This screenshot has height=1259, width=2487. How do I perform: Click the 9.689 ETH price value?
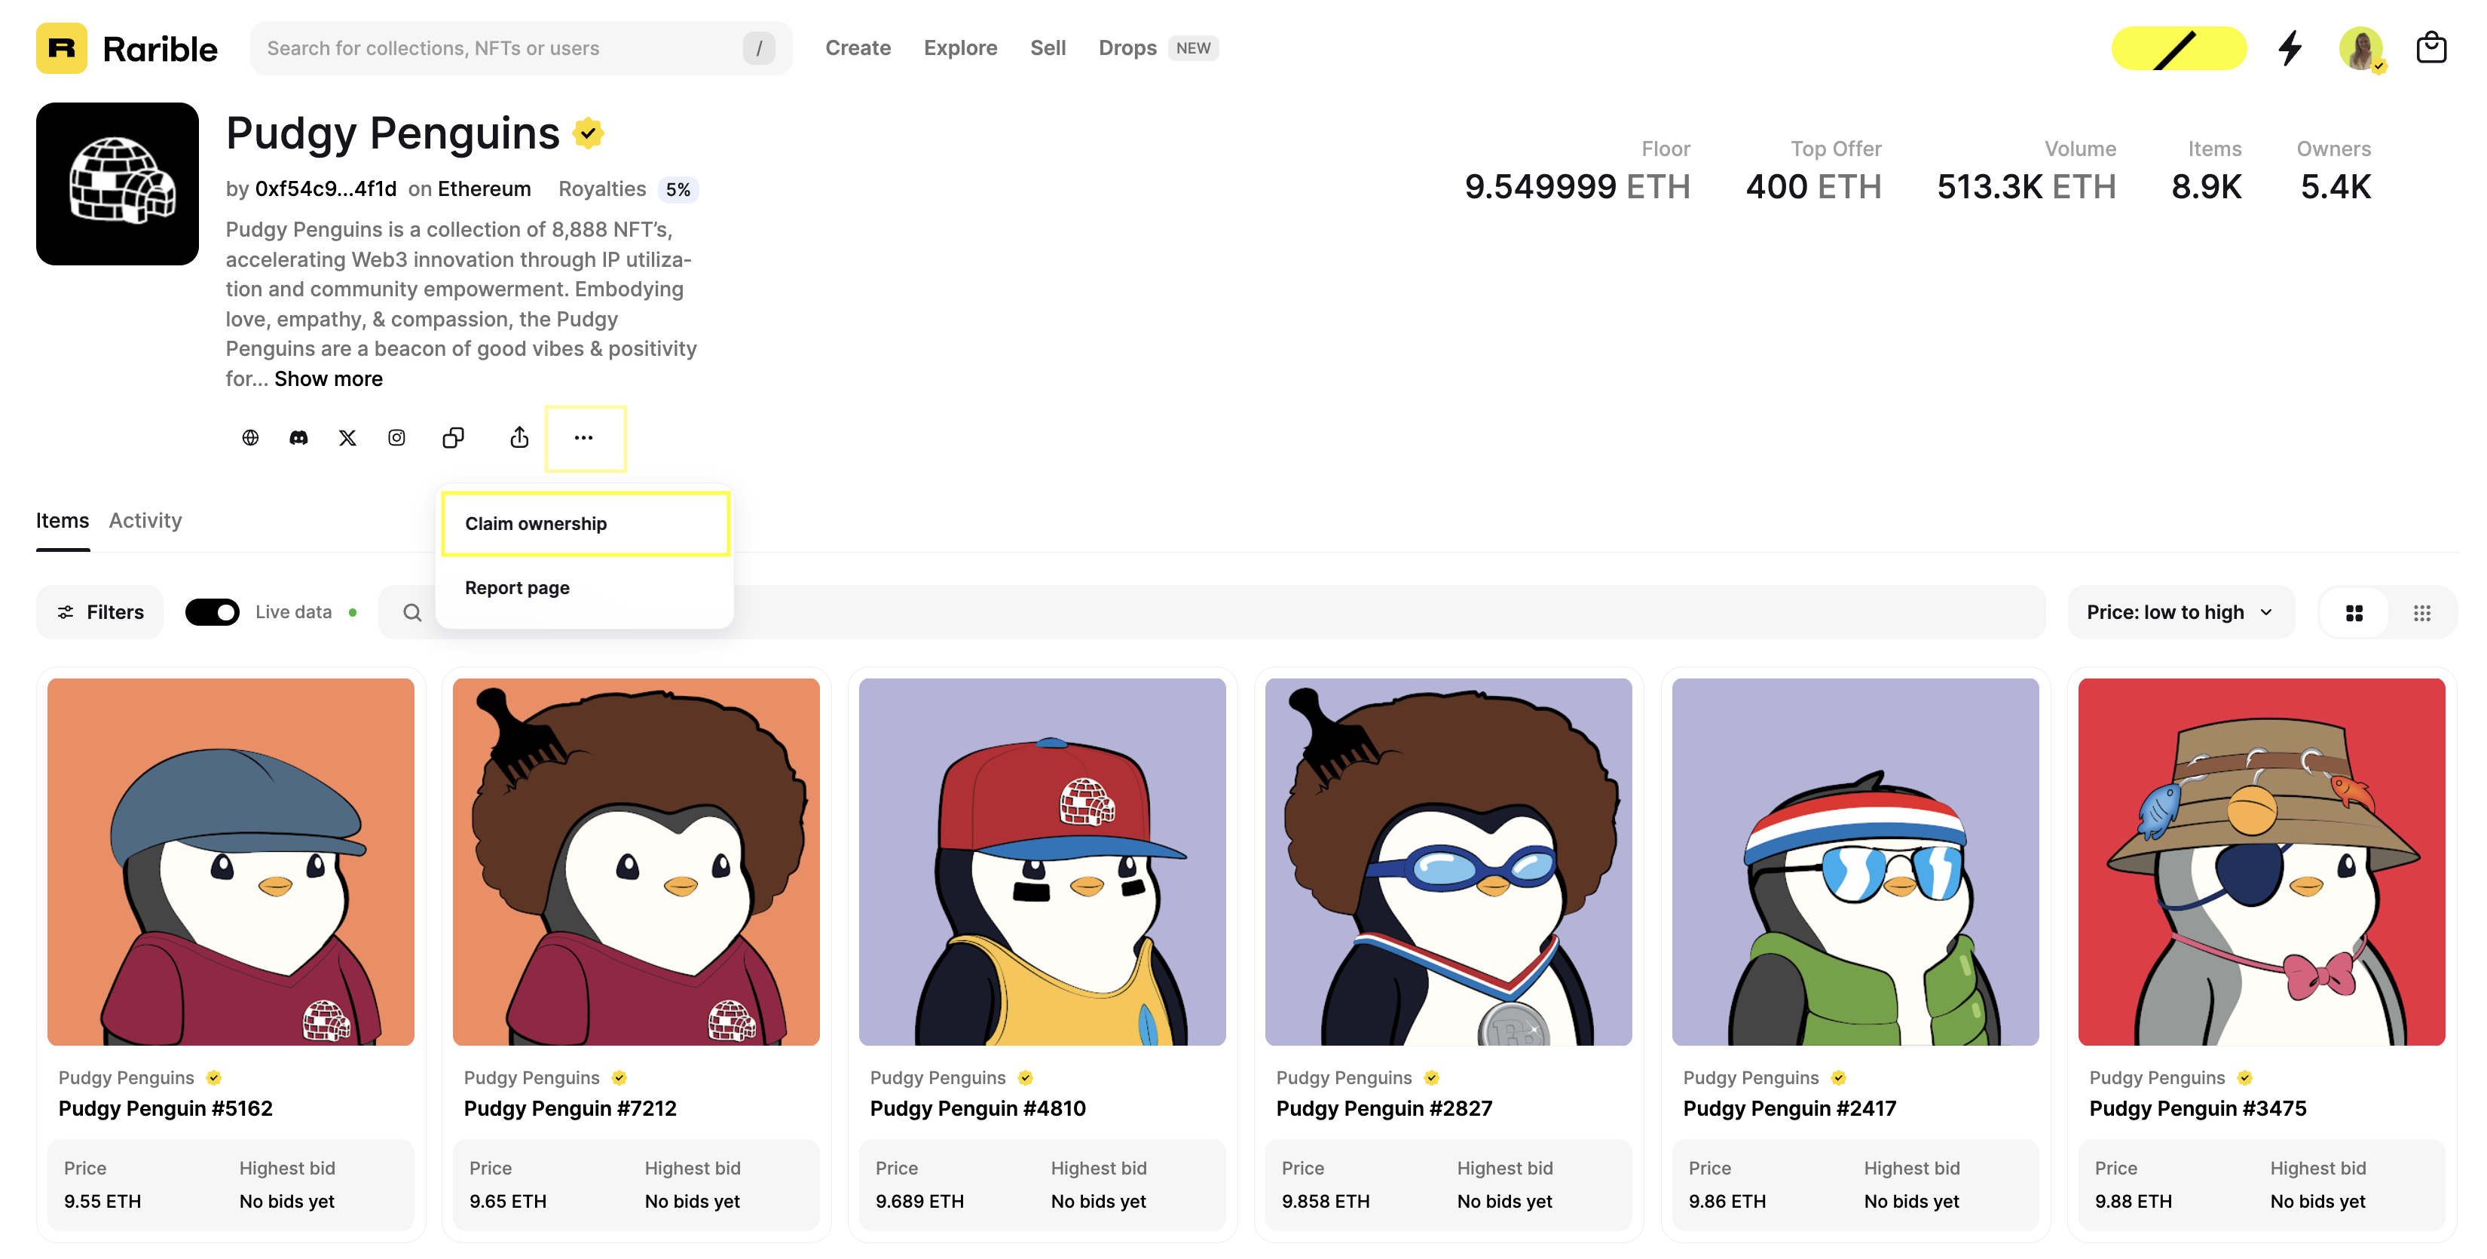(920, 1201)
